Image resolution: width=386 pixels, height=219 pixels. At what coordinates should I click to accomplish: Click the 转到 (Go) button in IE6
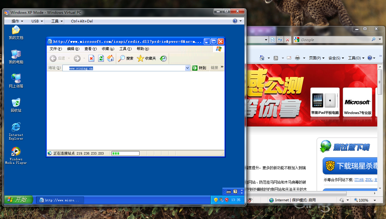[x=200, y=68]
